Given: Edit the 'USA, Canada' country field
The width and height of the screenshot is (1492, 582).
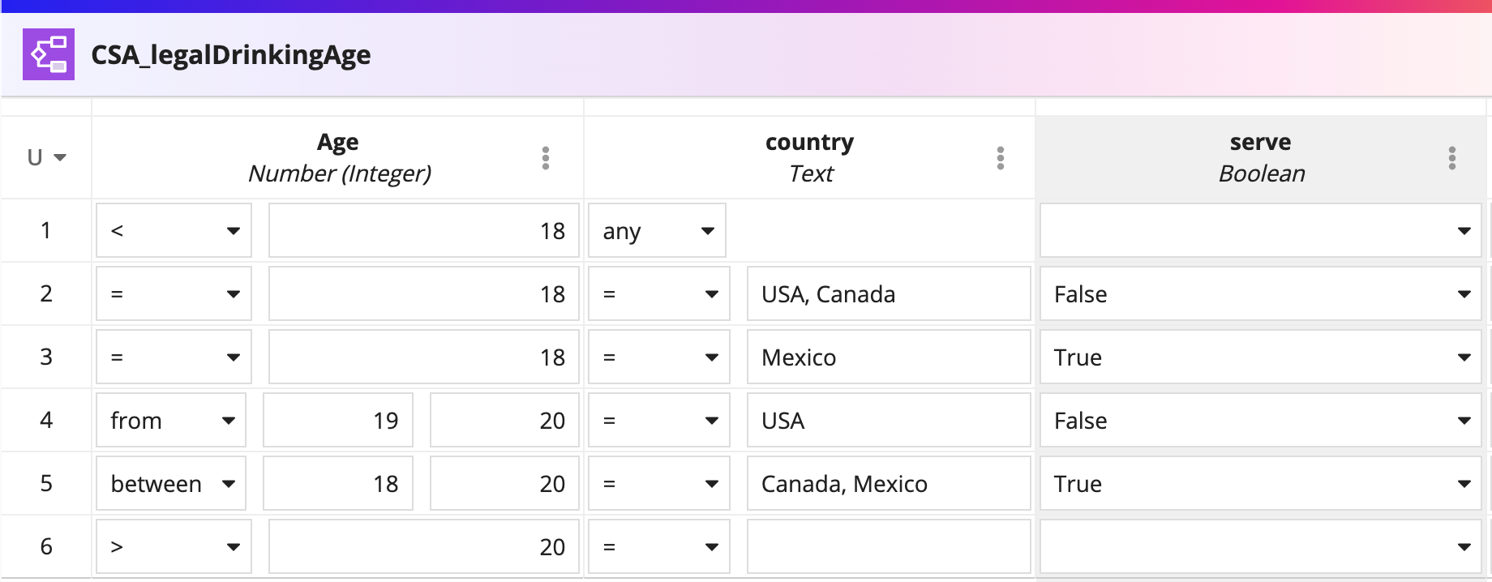Looking at the screenshot, I should tap(889, 294).
